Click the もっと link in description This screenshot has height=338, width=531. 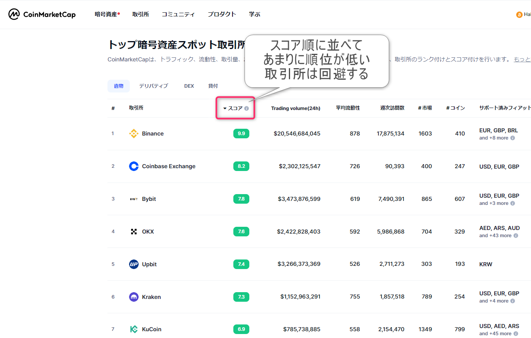(x=522, y=59)
